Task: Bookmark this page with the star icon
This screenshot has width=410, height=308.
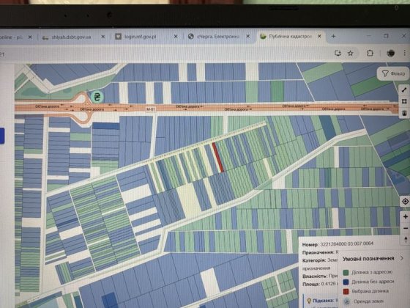Action: pyautogui.click(x=351, y=53)
